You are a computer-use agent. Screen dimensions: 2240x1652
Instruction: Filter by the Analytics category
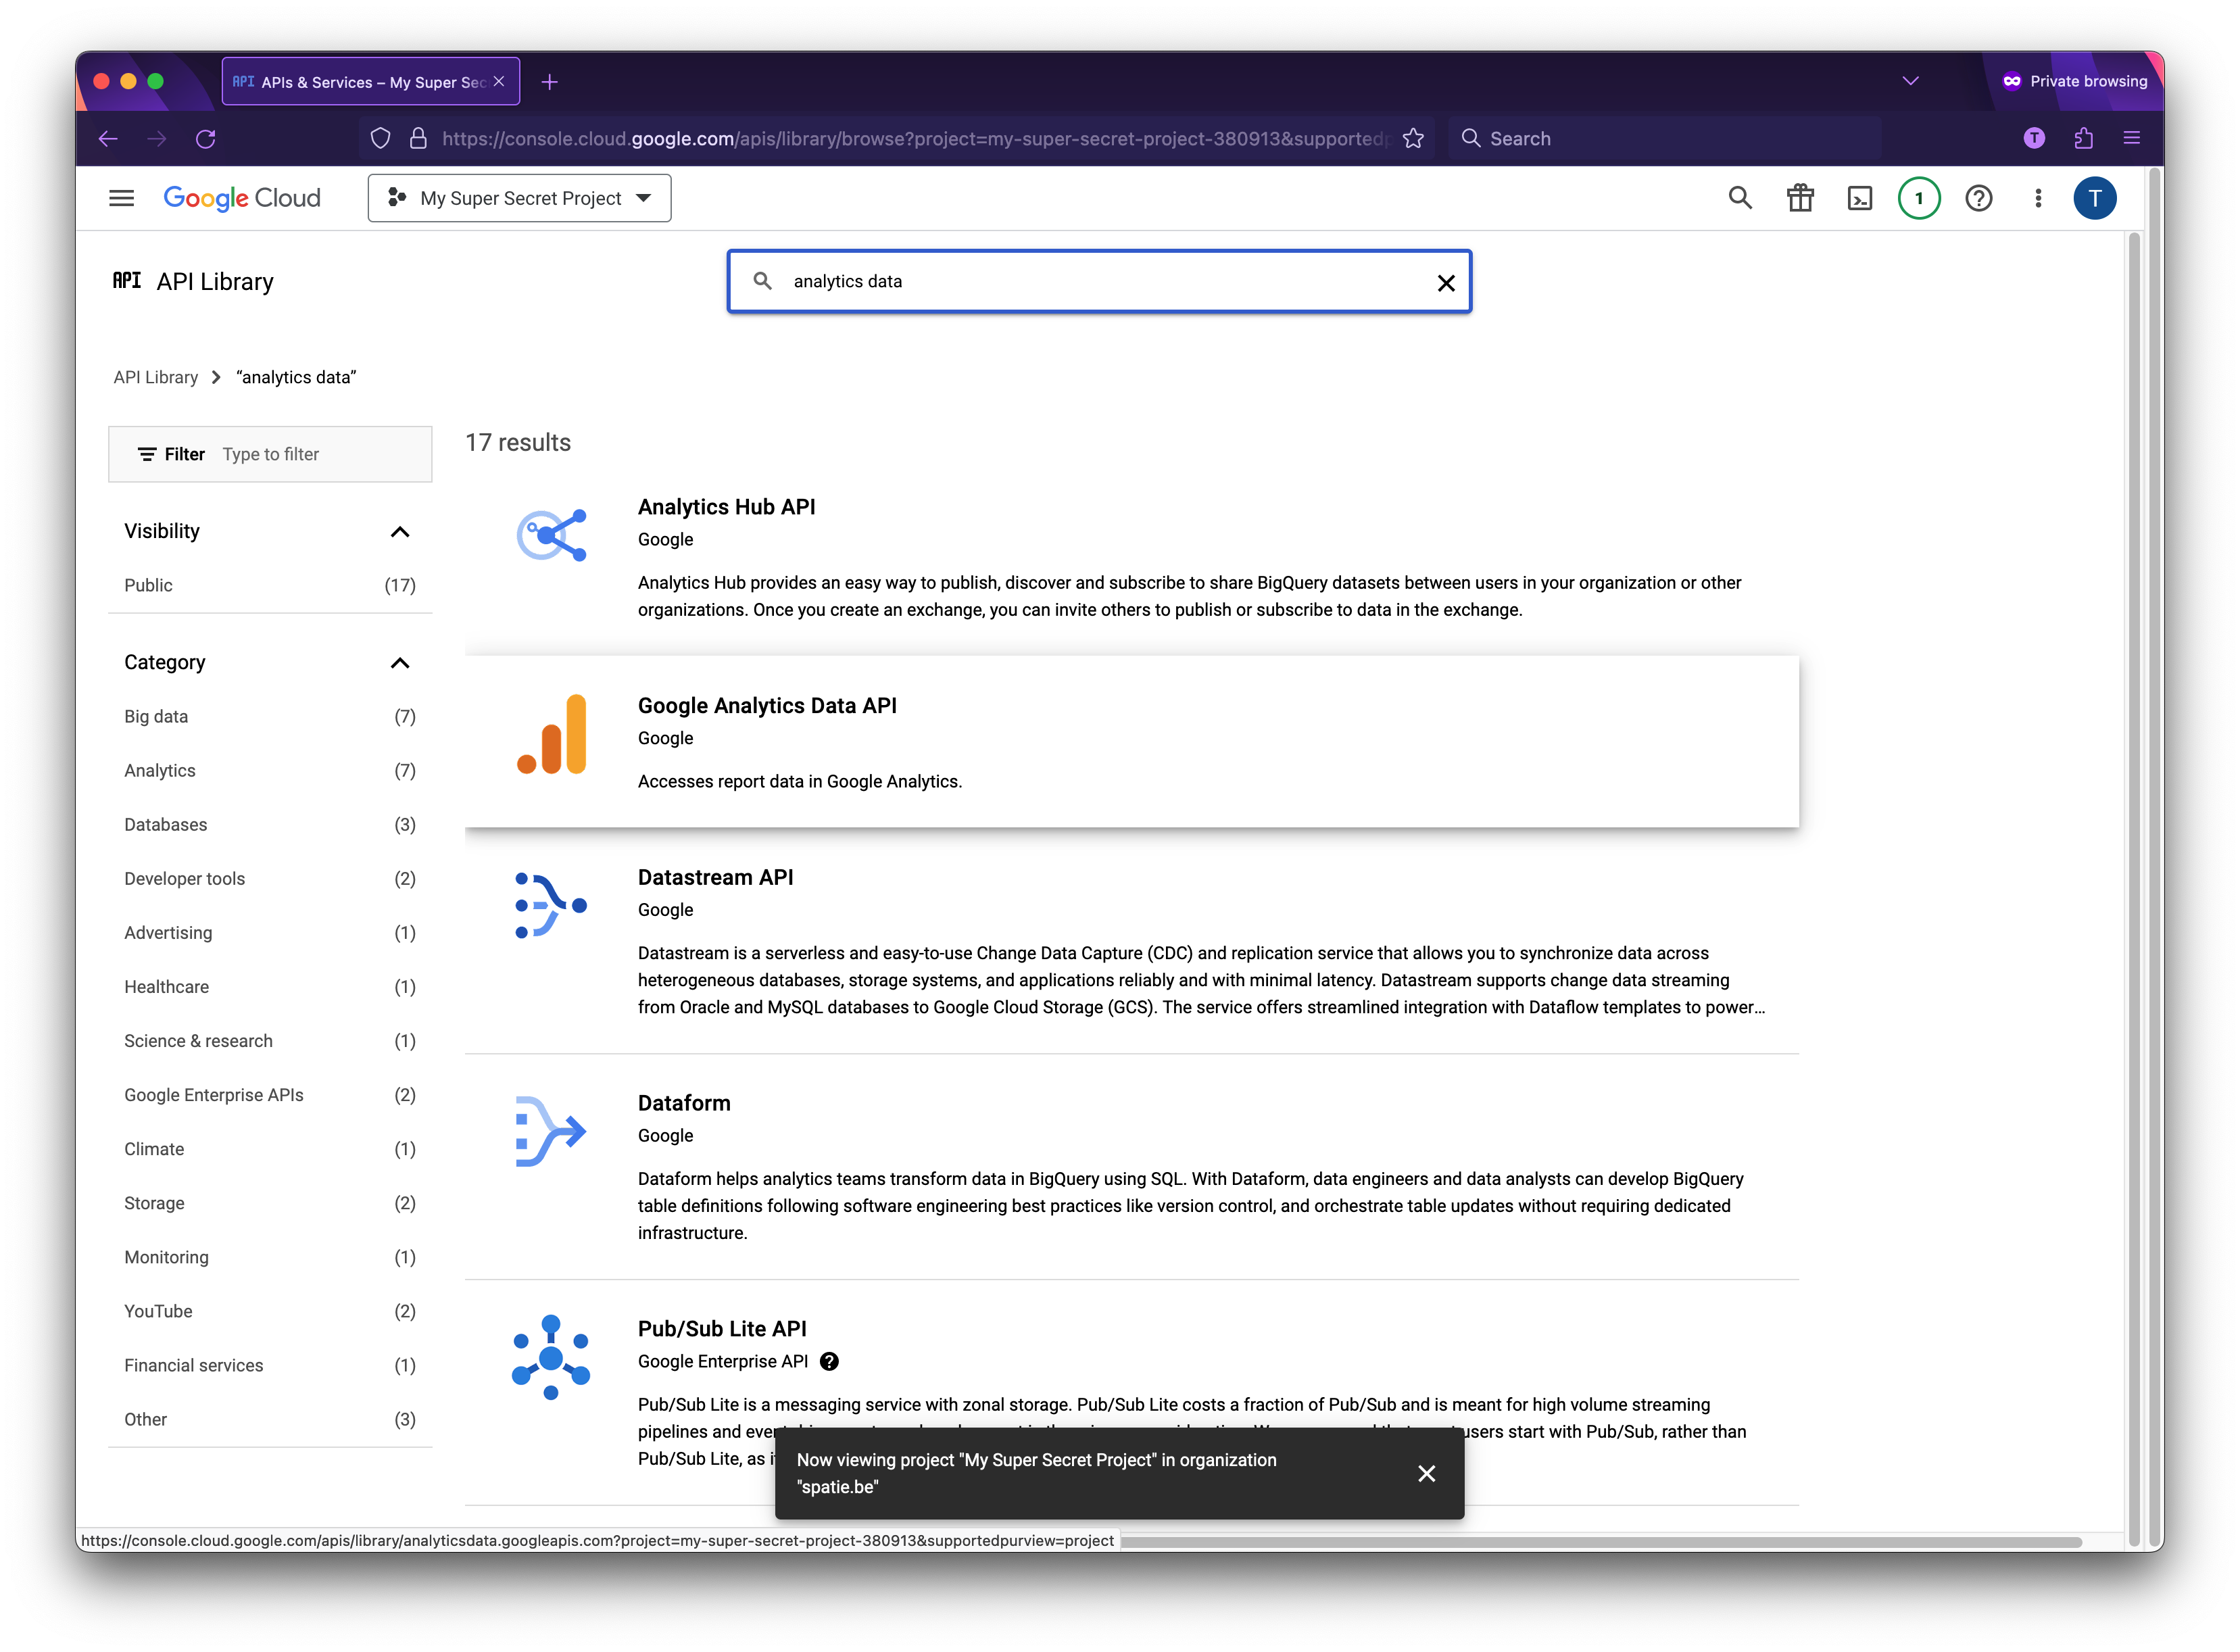click(159, 770)
